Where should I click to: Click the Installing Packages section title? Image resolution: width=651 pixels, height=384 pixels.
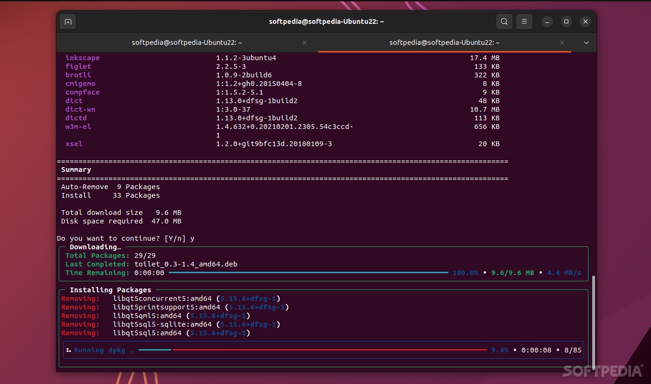[x=110, y=290]
